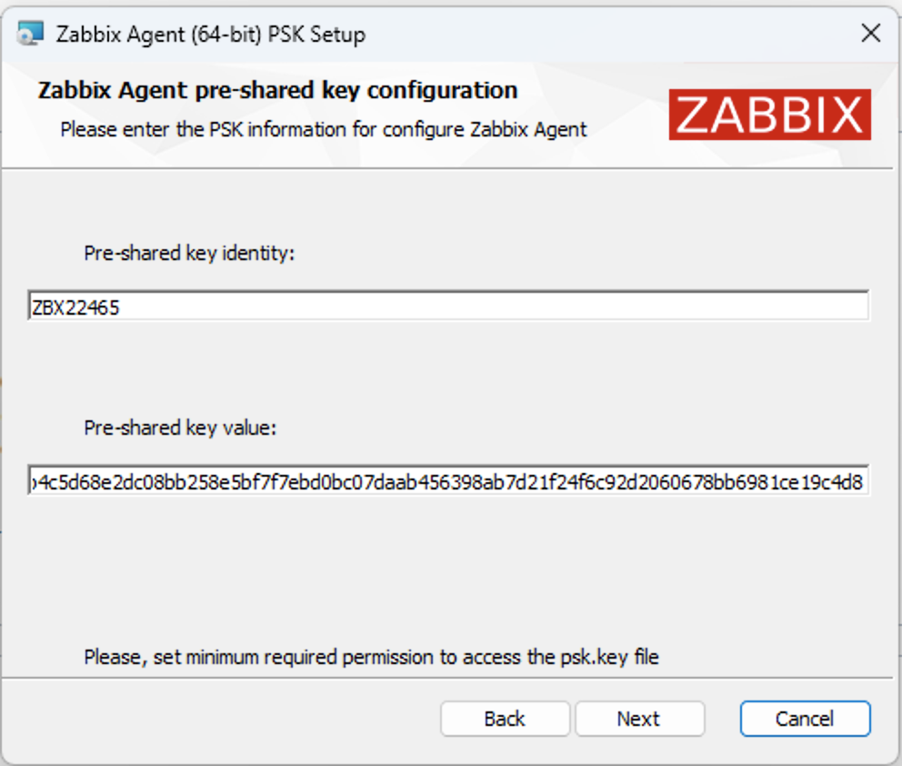
Task: Click the psk.key permission notice text
Action: click(371, 657)
